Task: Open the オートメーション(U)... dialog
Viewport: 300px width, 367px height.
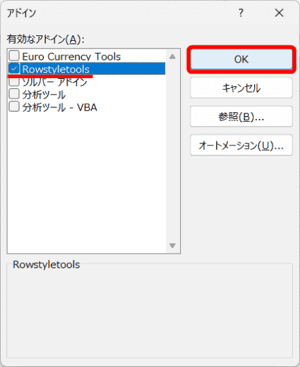Action: pyautogui.click(x=241, y=145)
